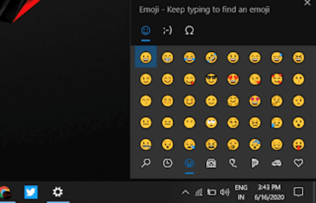This screenshot has width=316, height=203.
Task: Click ENG IN language indicator
Action: 241,192
